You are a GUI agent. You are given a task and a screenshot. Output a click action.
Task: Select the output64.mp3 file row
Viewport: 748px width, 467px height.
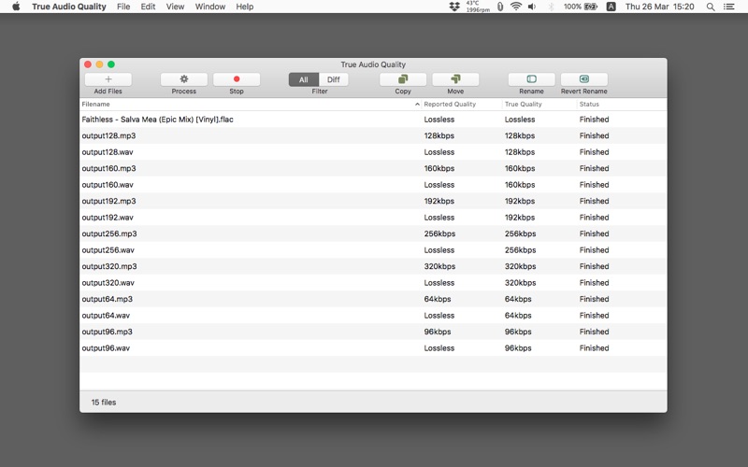coord(373,299)
